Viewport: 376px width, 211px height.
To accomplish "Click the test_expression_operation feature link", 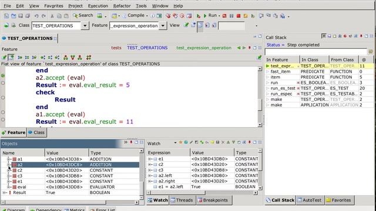I will tap(204, 48).
